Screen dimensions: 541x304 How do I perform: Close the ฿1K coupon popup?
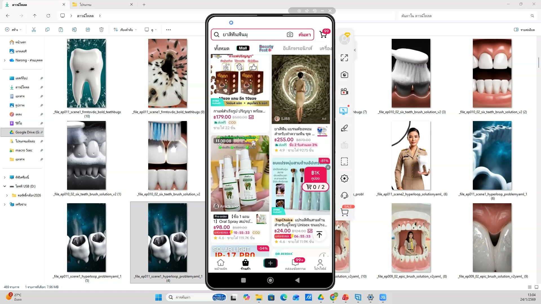328,167
